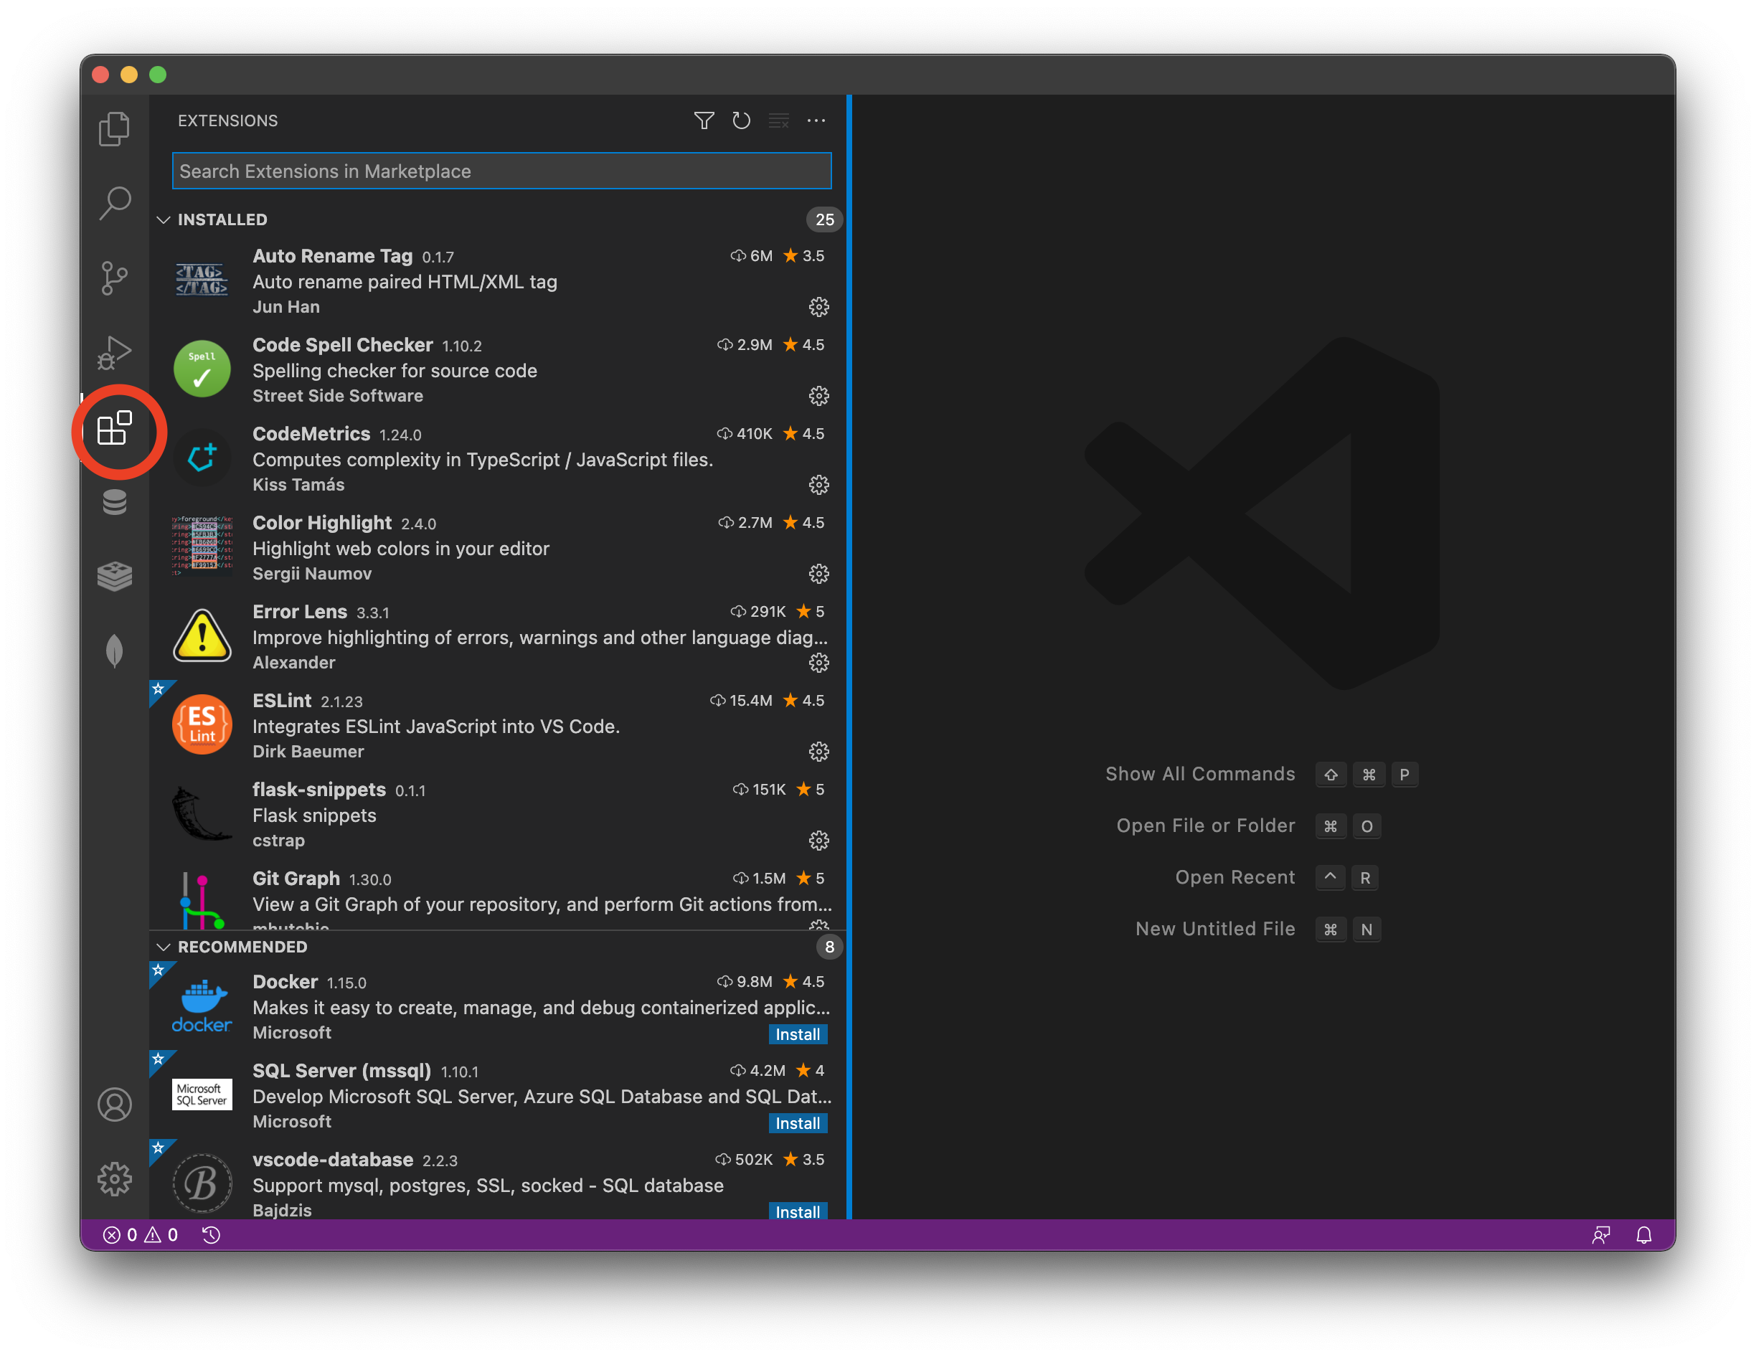The height and width of the screenshot is (1357, 1756).
Task: Click the filter extensions funnel icon
Action: 704,120
